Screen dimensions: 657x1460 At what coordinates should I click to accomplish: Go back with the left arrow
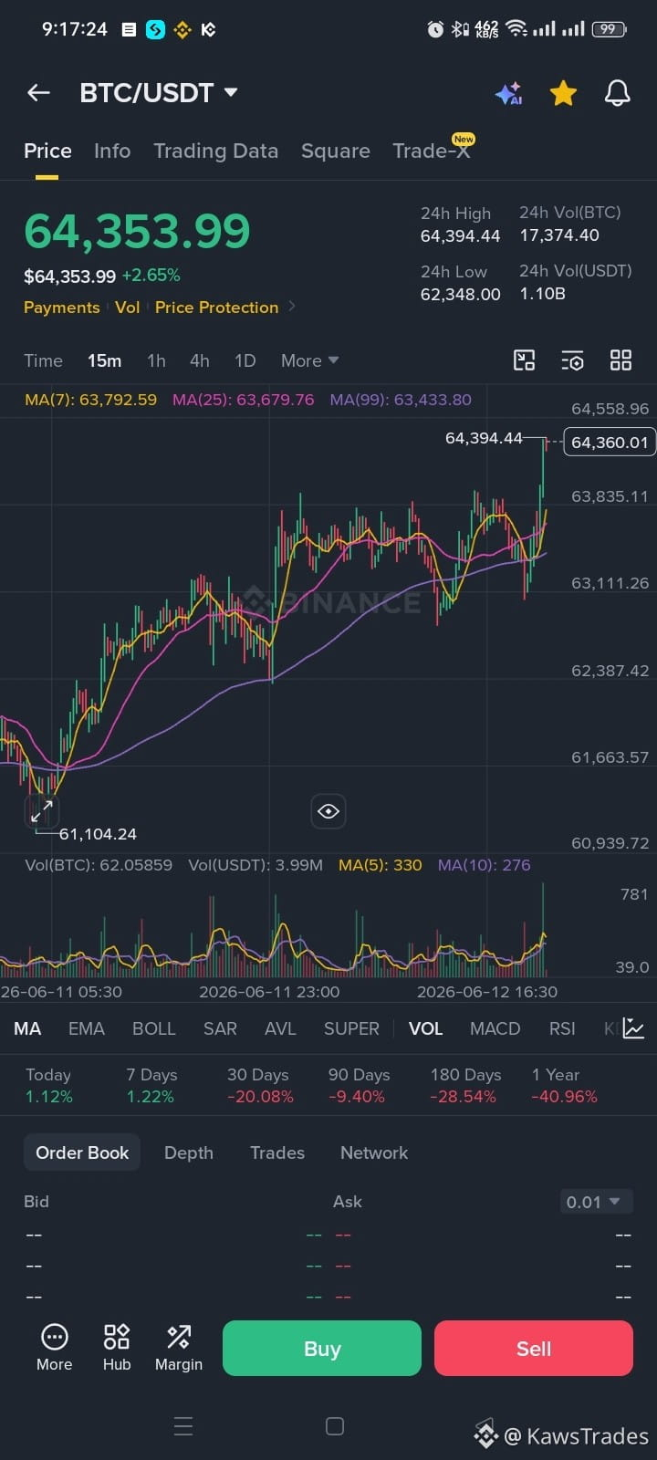[38, 92]
